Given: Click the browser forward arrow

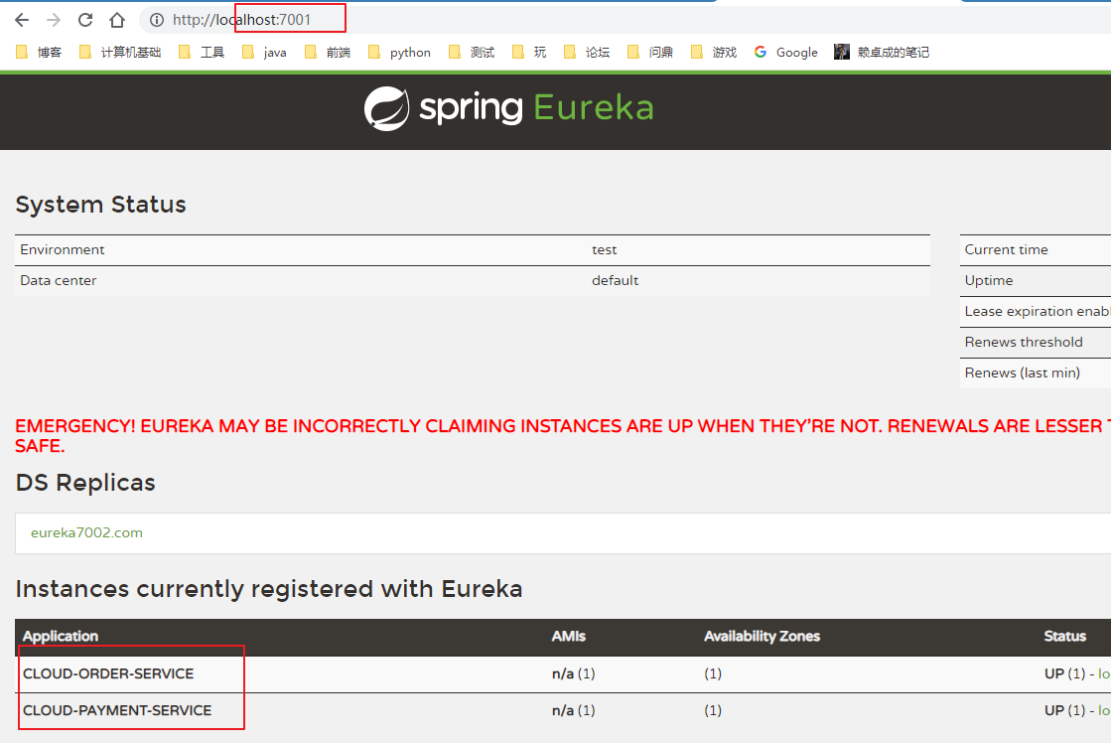Looking at the screenshot, I should click(x=54, y=20).
